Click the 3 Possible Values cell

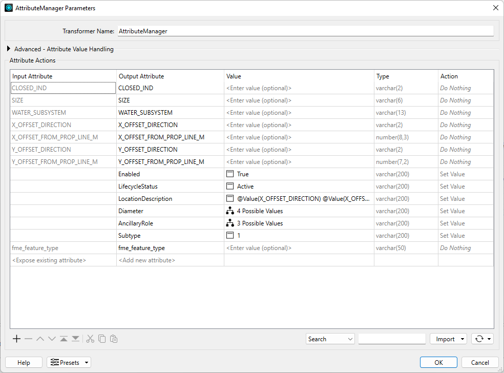[299, 223]
